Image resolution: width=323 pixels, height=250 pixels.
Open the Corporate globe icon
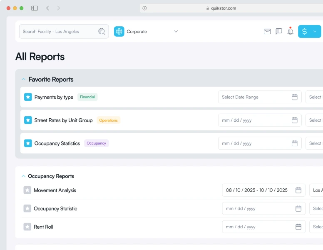[119, 32]
